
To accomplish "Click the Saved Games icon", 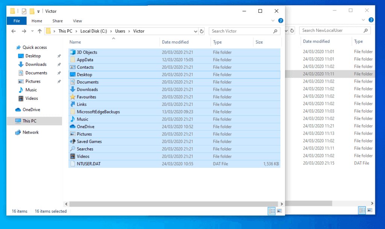I will [x=73, y=142].
